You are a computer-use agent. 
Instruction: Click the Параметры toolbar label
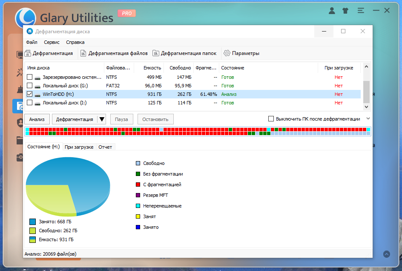[x=245, y=53]
